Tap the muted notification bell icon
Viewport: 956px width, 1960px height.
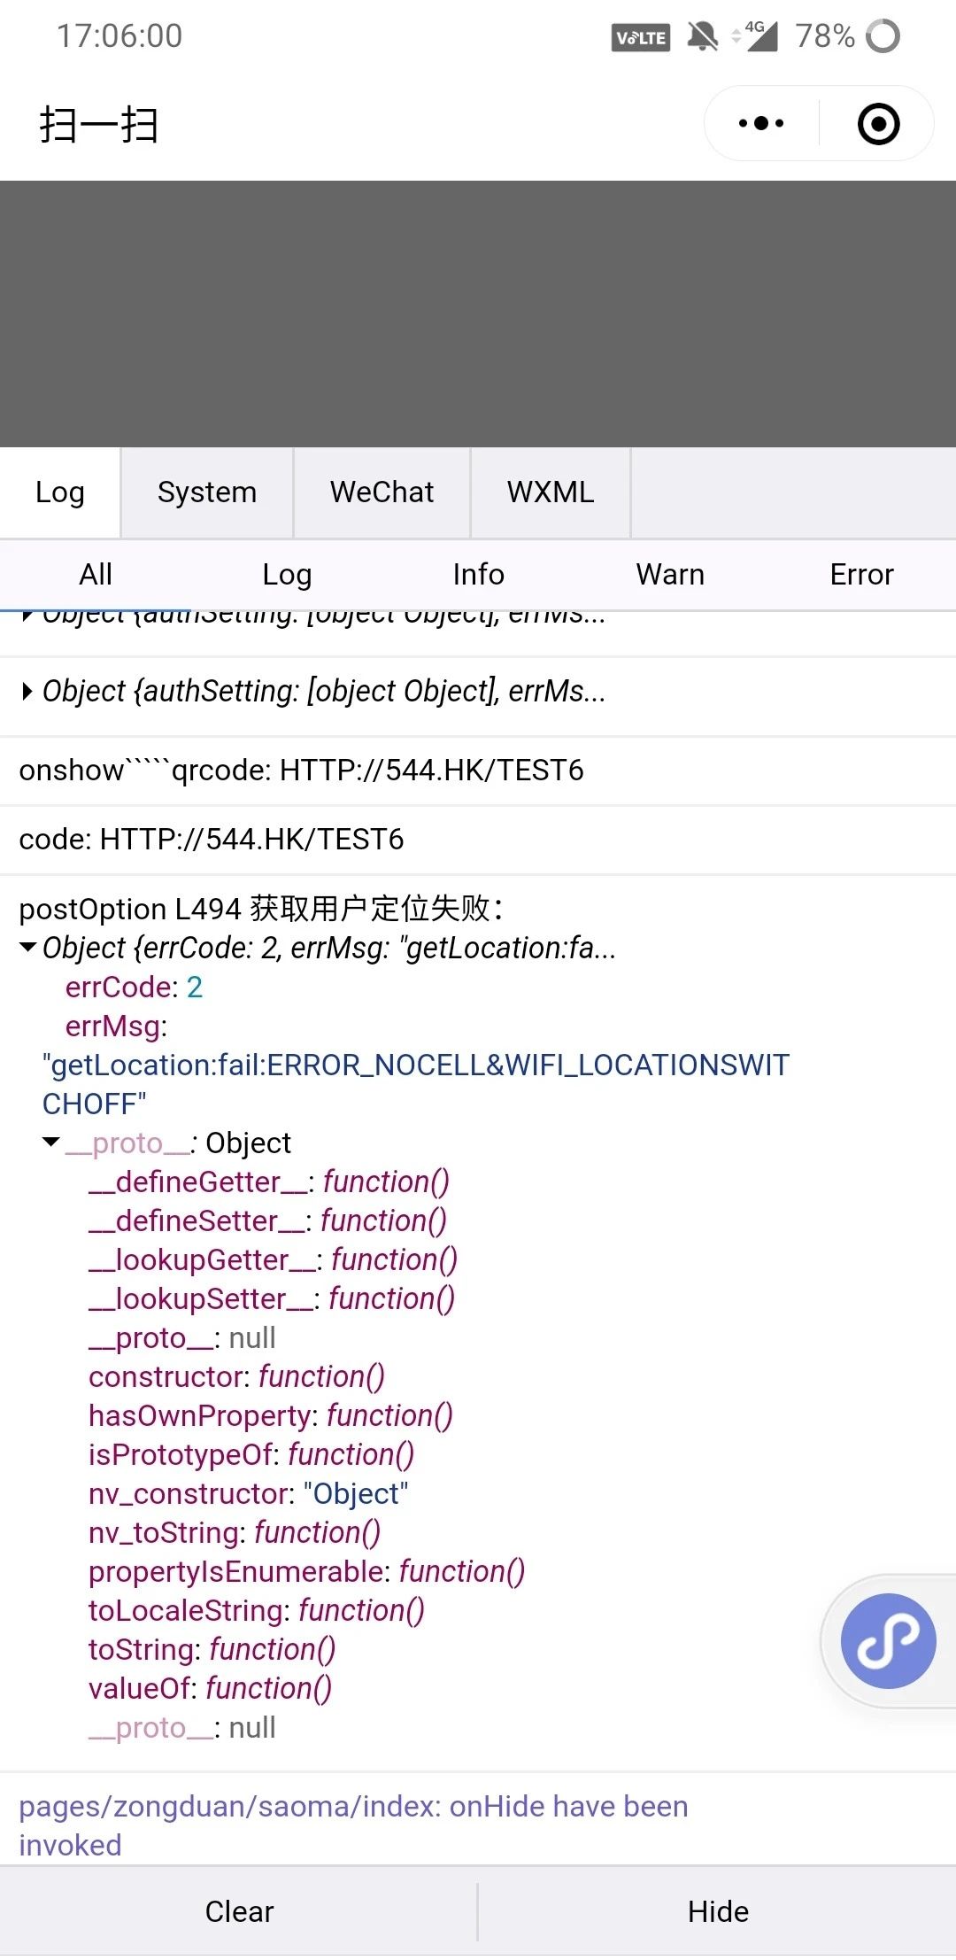[703, 36]
